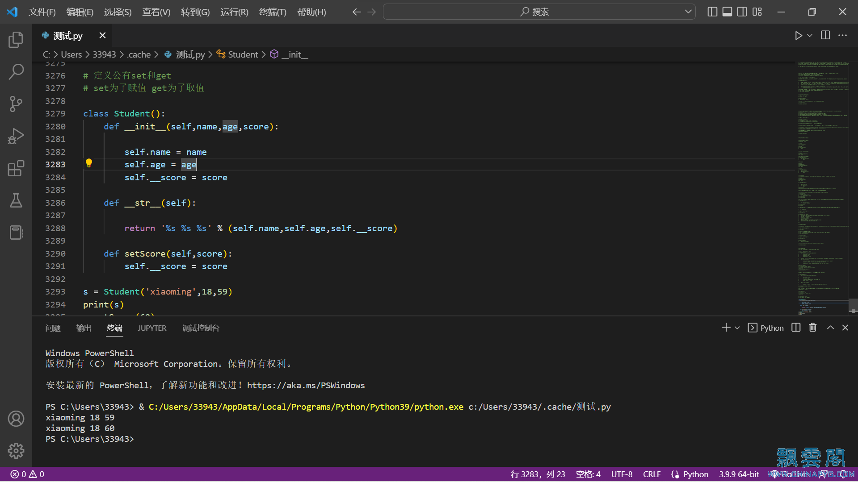Close the terminal panel
This screenshot has width=858, height=482.
tap(845, 328)
